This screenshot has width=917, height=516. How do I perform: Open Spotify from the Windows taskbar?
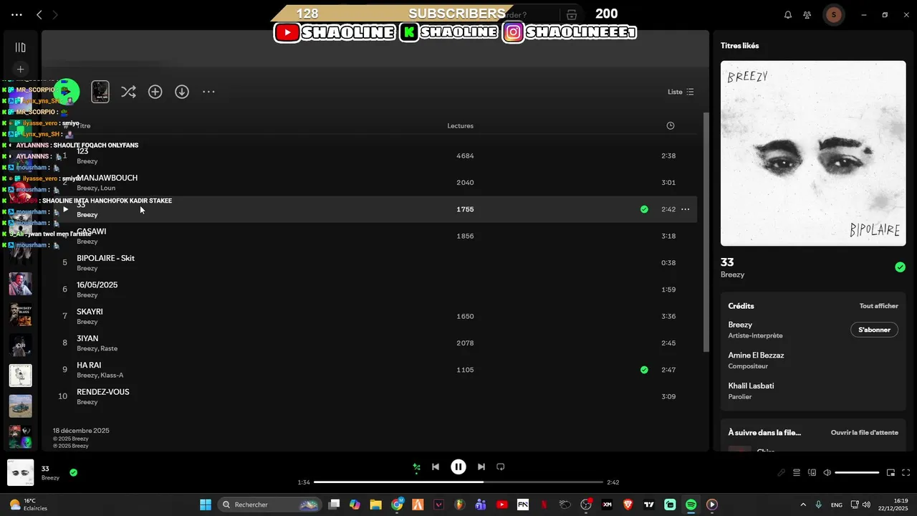[x=691, y=505]
